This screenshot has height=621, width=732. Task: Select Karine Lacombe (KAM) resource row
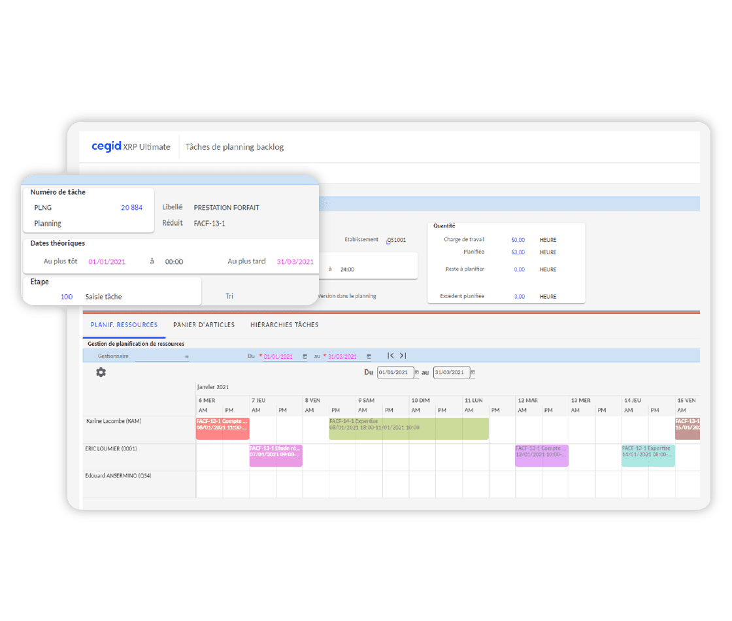click(x=114, y=421)
